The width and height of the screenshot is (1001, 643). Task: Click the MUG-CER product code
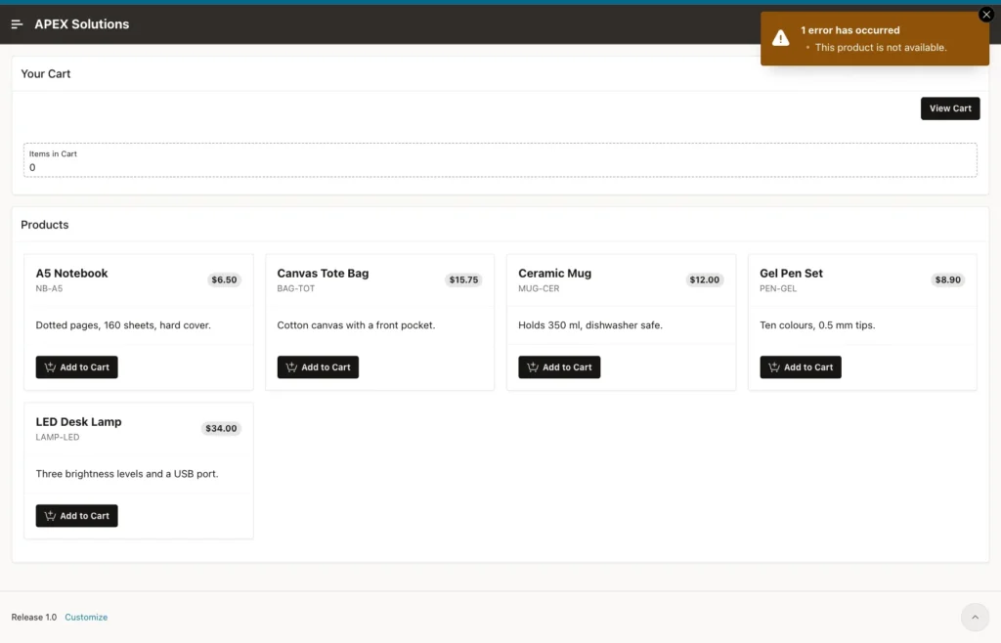[539, 288]
